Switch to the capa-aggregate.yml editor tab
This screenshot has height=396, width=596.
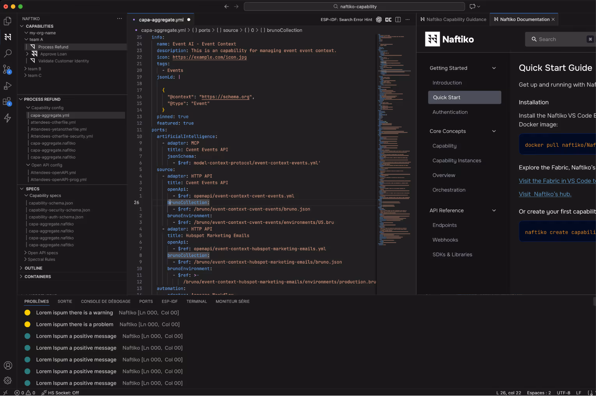(161, 19)
